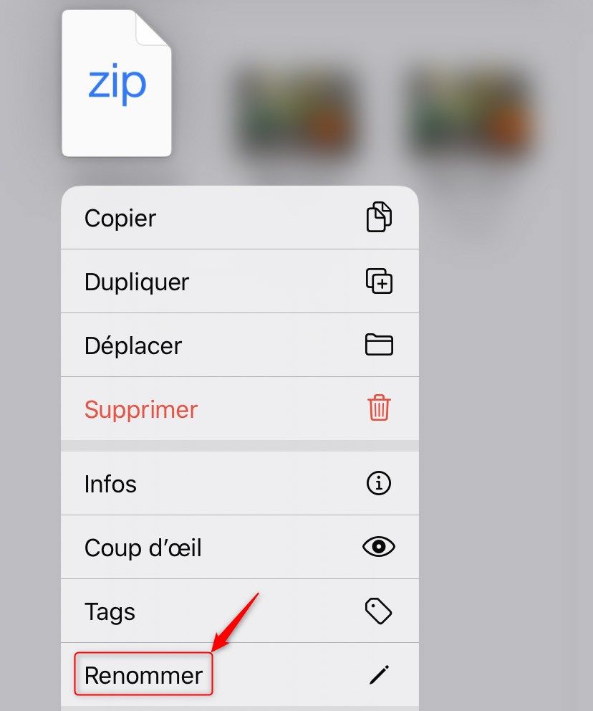Tap the first blurred image thumbnail
Image resolution: width=593 pixels, height=711 pixels.
pyautogui.click(x=296, y=113)
